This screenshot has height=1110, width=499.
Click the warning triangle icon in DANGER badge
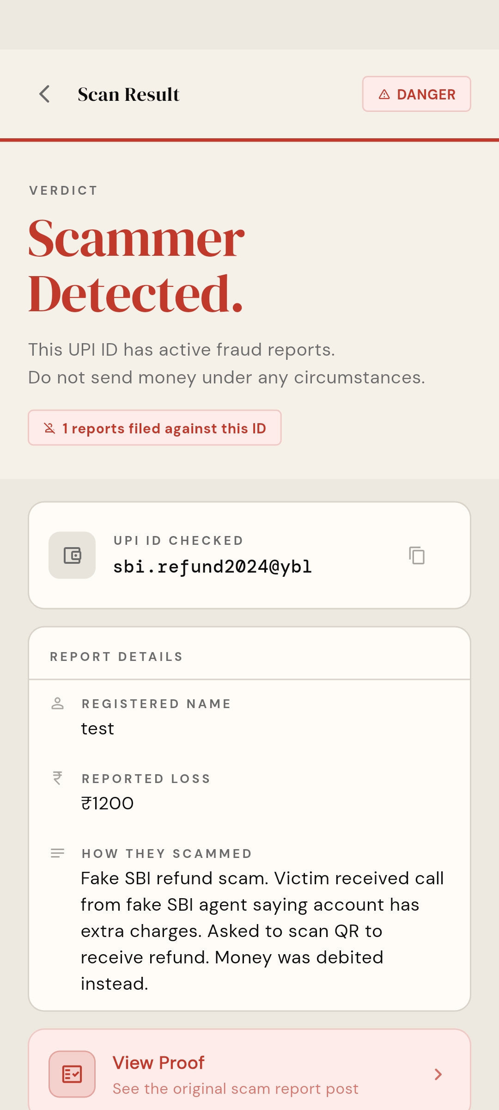click(384, 94)
